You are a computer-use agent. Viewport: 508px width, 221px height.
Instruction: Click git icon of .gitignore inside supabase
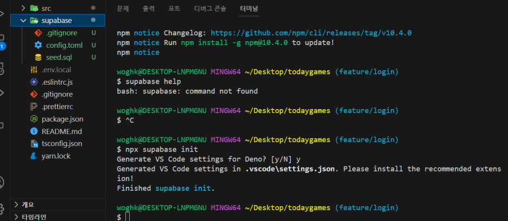tap(38, 33)
